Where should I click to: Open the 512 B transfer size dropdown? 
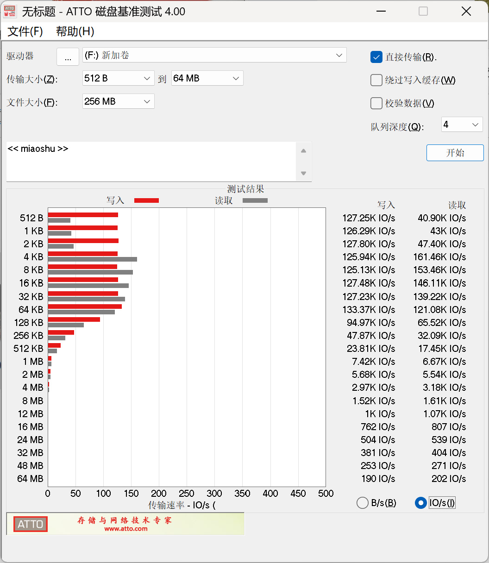click(x=118, y=78)
